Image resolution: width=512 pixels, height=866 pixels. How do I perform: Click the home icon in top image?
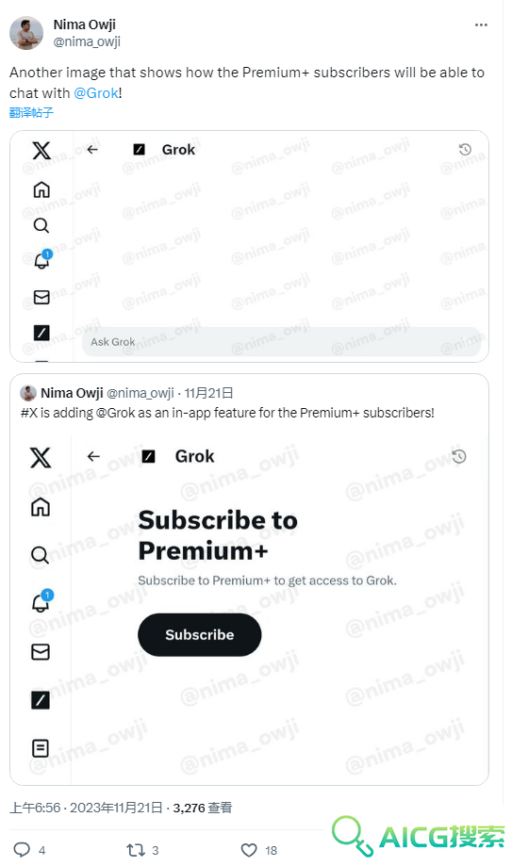click(41, 189)
